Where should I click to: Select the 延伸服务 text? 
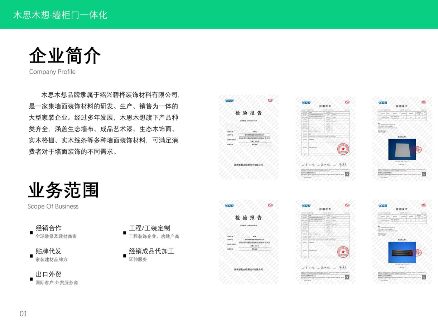[x=138, y=259]
